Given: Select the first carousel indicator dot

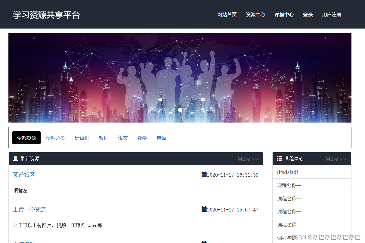Looking at the screenshot, I should coord(174,110).
